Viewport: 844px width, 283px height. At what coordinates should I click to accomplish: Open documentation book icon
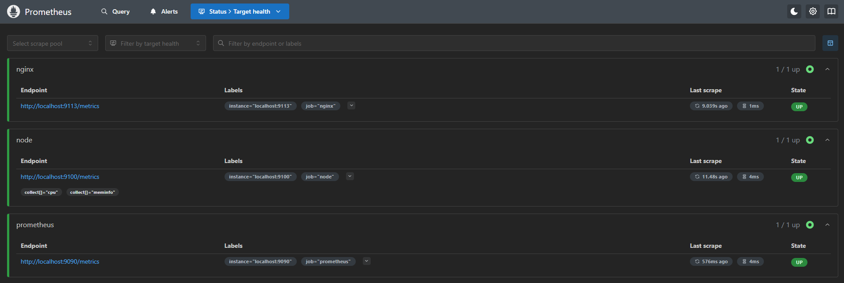click(x=831, y=11)
